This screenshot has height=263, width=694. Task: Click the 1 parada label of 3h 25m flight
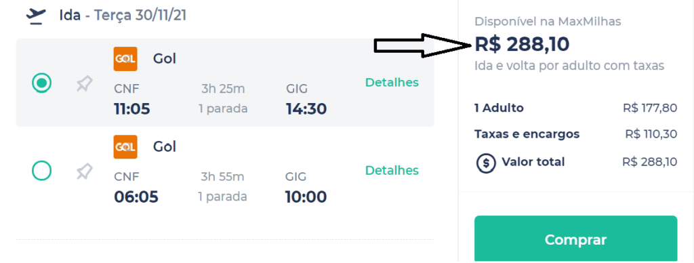coord(223,108)
